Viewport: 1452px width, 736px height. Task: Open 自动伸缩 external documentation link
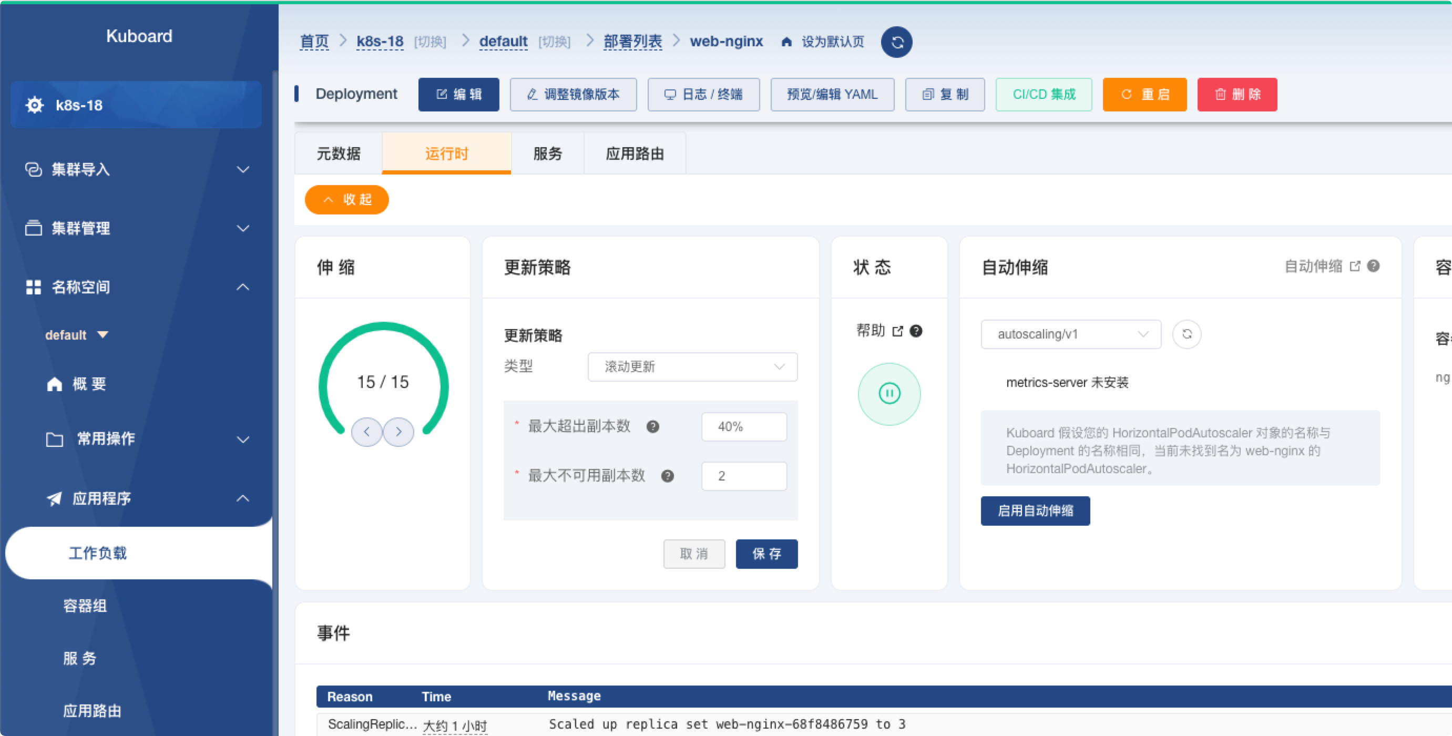1321,266
